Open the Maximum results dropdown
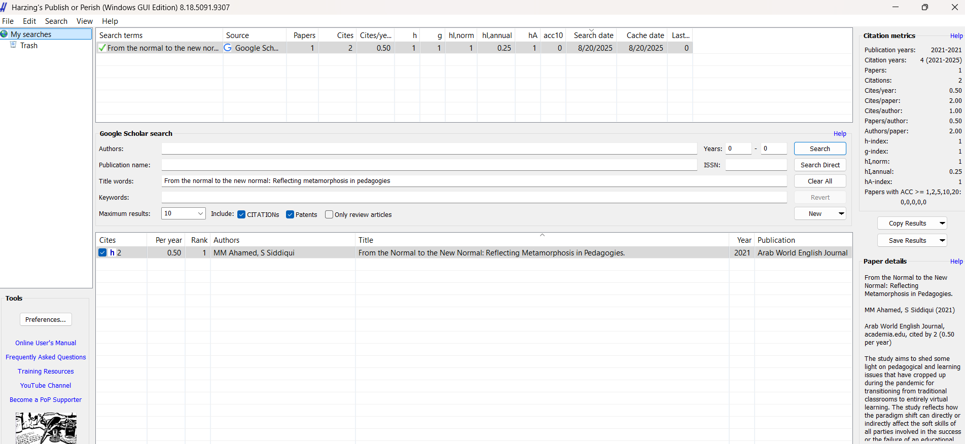This screenshot has width=965, height=444. pyautogui.click(x=200, y=213)
